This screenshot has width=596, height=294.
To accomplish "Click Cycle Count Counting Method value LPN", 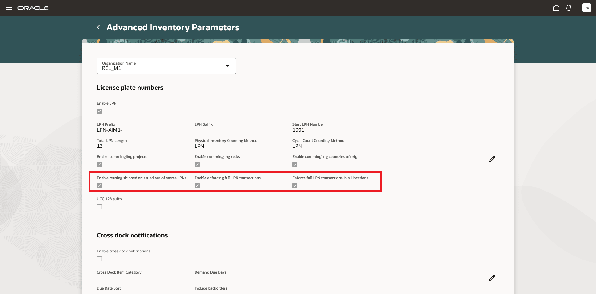I will point(297,146).
